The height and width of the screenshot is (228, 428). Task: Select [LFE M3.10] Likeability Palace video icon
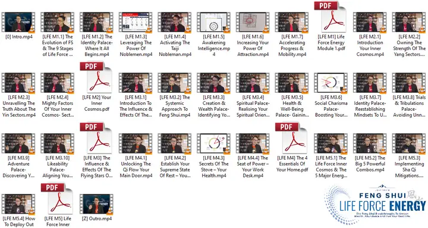pyautogui.click(x=58, y=144)
